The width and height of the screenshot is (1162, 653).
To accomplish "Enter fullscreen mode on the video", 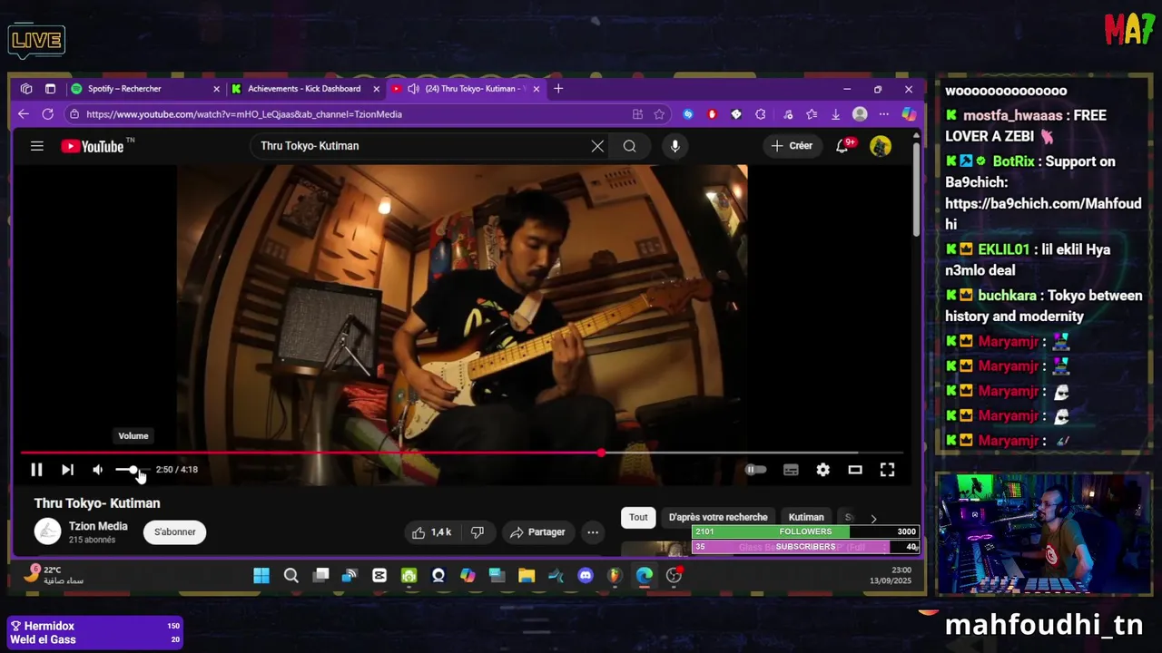I will pos(887,470).
